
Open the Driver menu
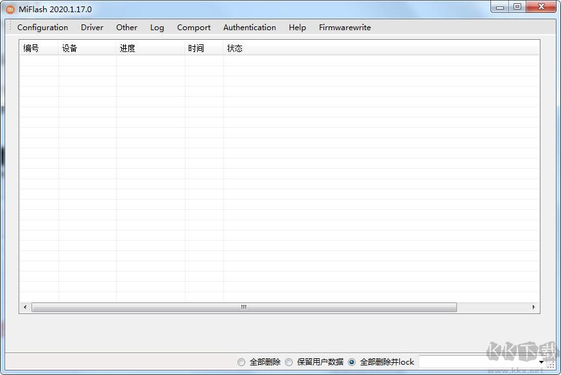(92, 27)
